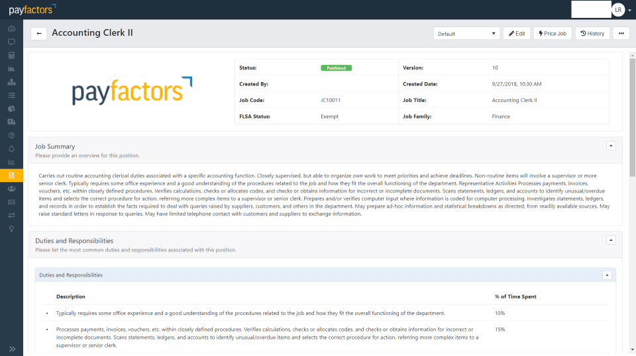Click the Price Job button

tap(552, 34)
